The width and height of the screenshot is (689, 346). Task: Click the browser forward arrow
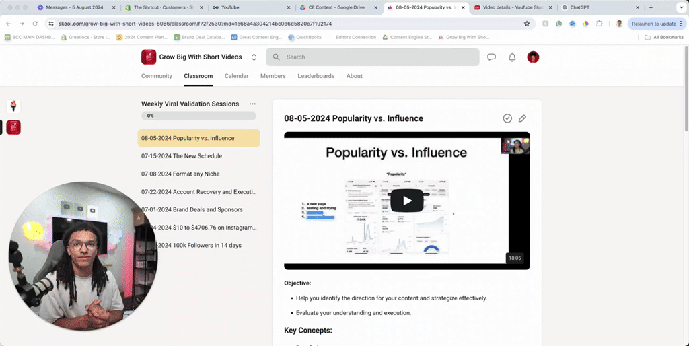[22, 24]
